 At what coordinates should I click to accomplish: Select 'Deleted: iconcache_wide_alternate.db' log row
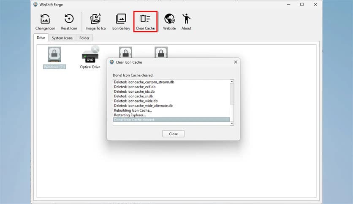coord(171,106)
